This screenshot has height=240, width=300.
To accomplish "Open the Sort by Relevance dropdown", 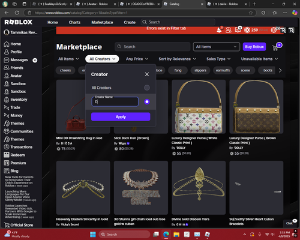I will tap(177, 59).
